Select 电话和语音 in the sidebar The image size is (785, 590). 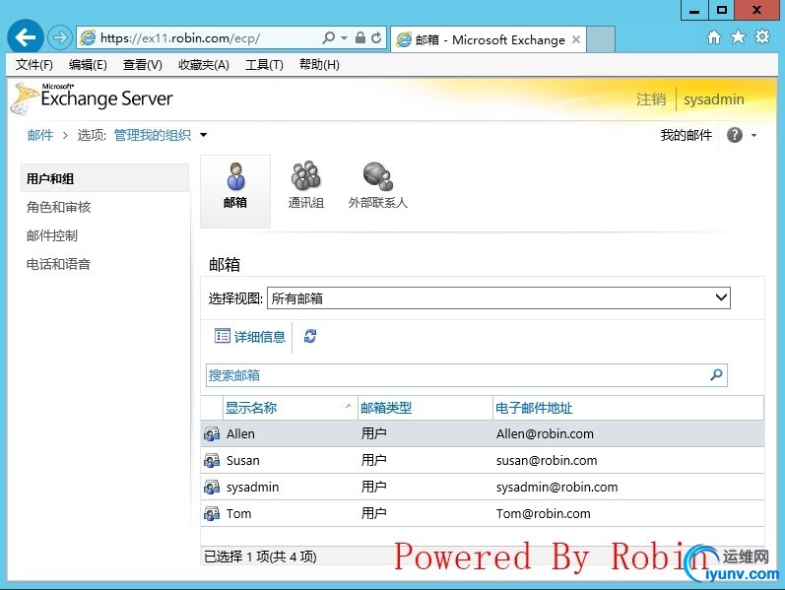click(58, 264)
